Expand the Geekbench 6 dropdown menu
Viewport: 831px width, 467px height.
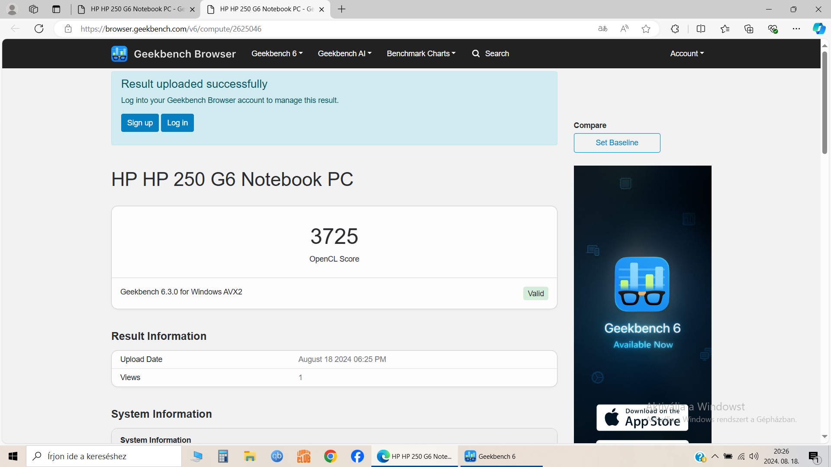tap(277, 54)
